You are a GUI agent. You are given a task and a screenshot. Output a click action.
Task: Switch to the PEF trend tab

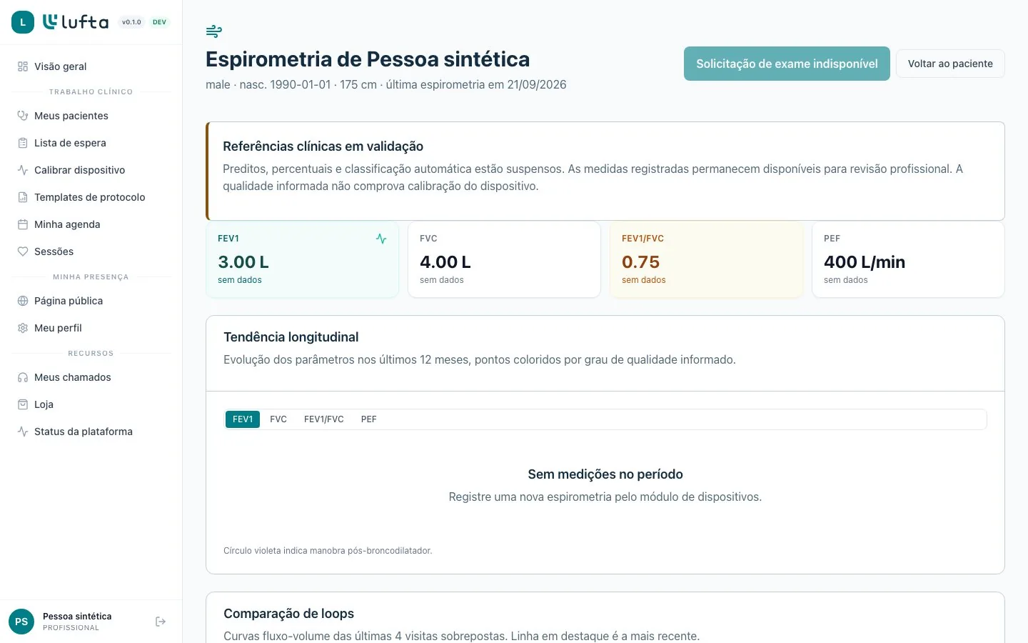tap(369, 419)
